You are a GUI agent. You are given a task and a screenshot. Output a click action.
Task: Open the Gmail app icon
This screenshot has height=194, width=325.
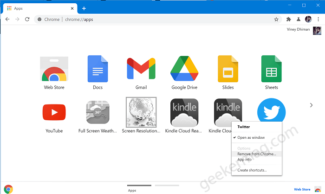pos(141,69)
